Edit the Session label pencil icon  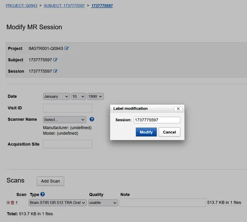pyautogui.click(x=55, y=71)
